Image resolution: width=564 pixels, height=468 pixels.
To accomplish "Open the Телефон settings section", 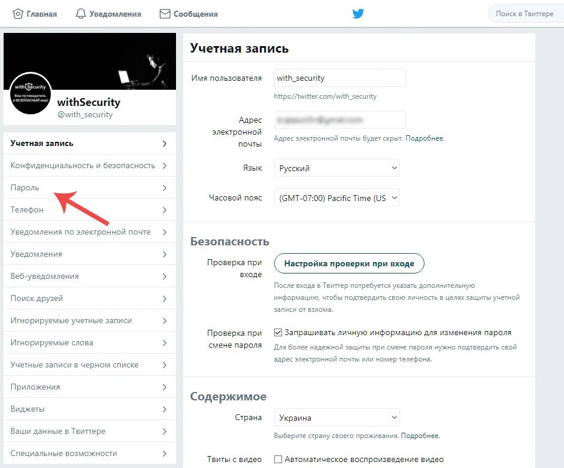I will [90, 209].
